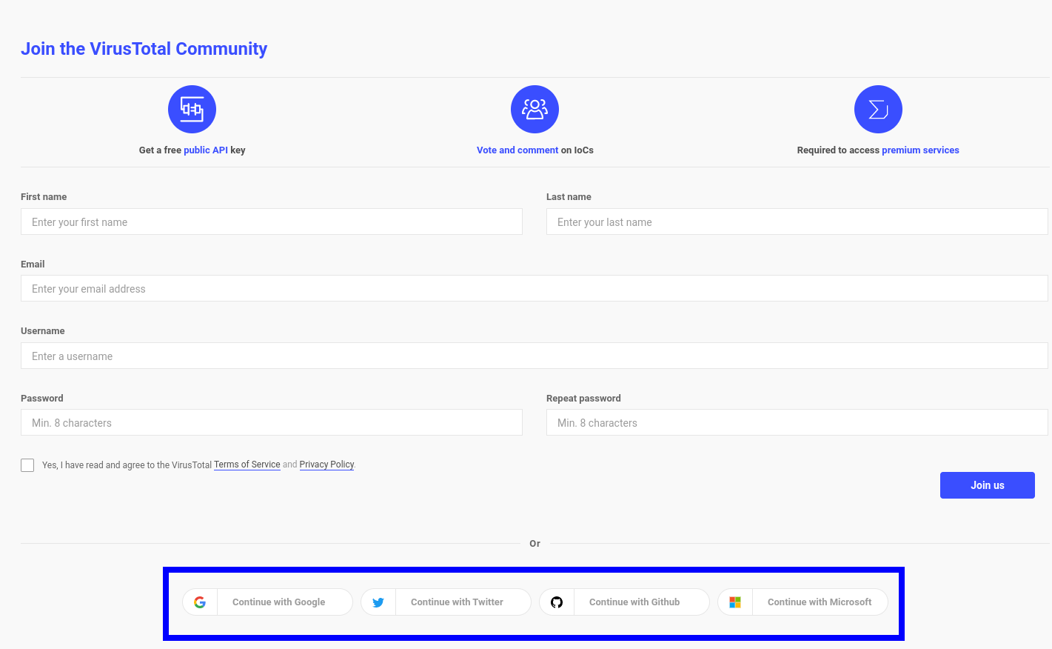Focus the Repeat password input field
The width and height of the screenshot is (1052, 649).
797,422
